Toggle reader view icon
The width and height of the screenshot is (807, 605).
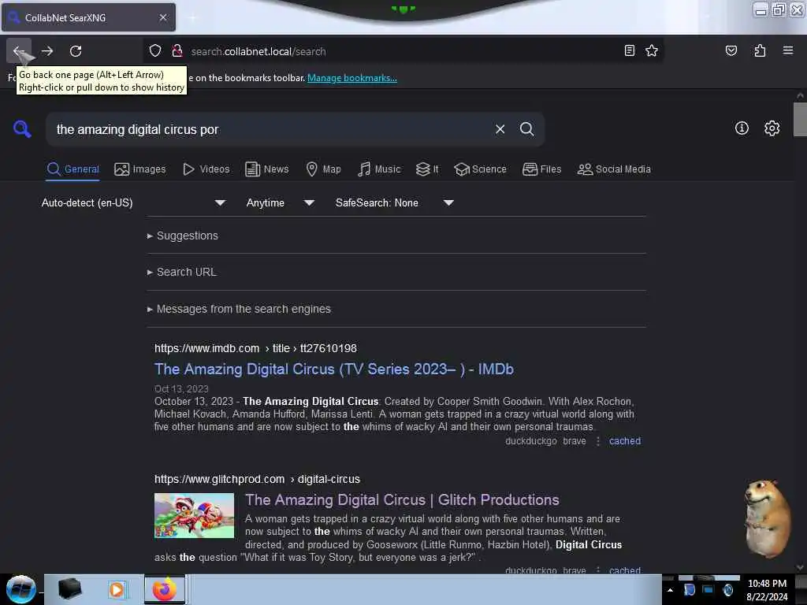click(x=630, y=50)
